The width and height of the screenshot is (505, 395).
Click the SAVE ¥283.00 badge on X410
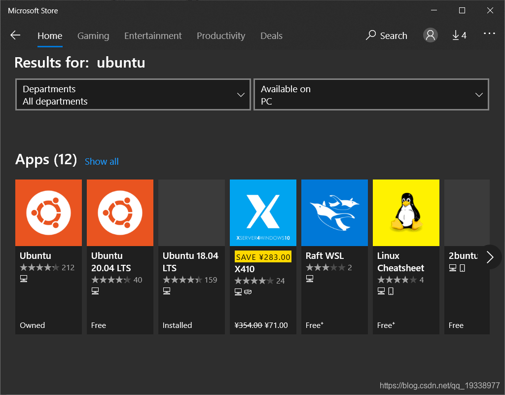tap(263, 256)
